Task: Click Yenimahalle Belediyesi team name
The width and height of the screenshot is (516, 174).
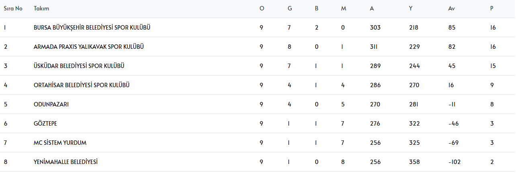Action: [66, 162]
